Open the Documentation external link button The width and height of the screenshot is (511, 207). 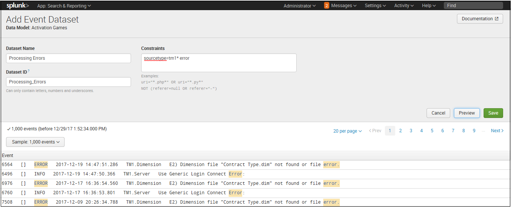tap(480, 19)
